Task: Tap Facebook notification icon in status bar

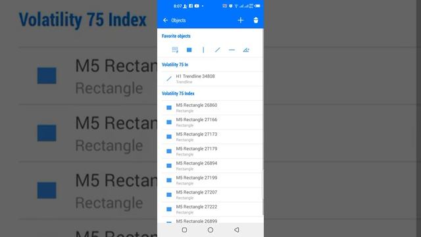Action: click(x=191, y=6)
